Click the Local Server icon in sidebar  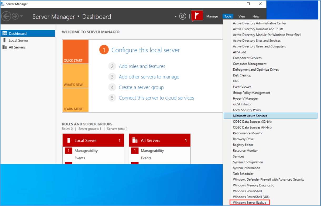pos(4,40)
